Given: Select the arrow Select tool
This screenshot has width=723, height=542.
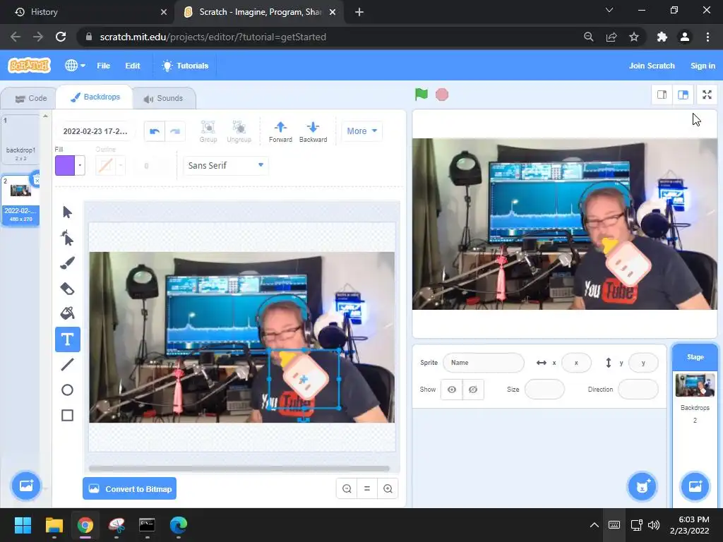Looking at the screenshot, I should tap(67, 212).
